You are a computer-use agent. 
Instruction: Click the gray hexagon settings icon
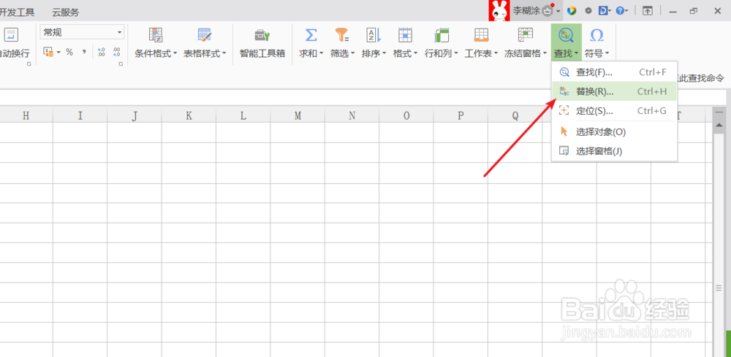[588, 11]
